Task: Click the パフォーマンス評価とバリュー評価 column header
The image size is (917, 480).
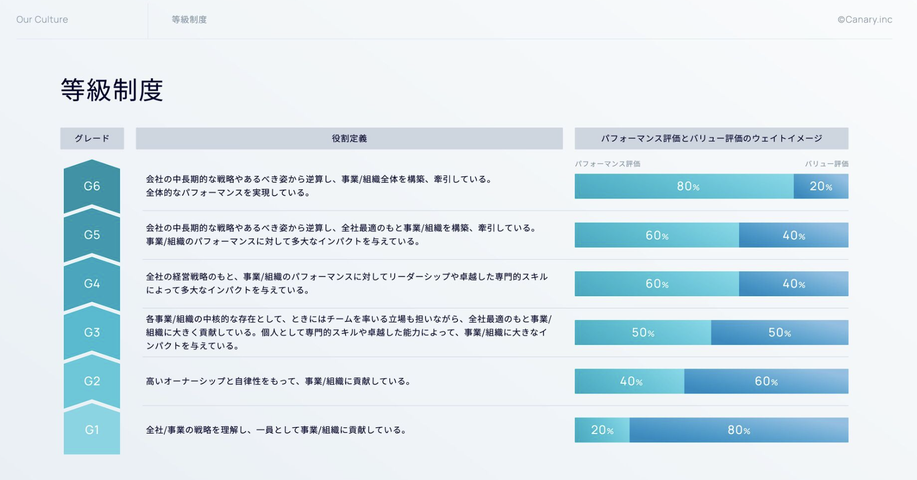Action: [x=712, y=138]
